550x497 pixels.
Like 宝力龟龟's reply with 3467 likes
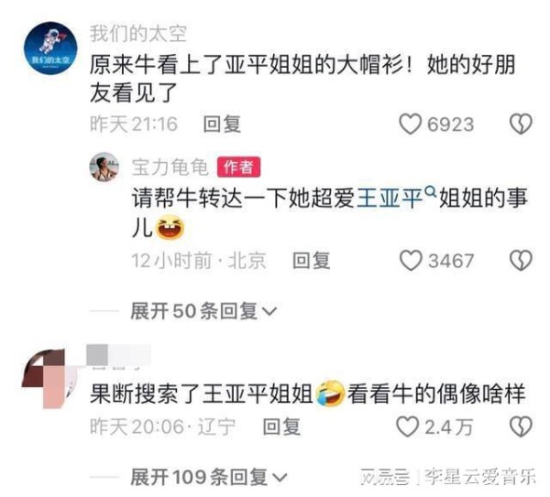click(x=411, y=261)
